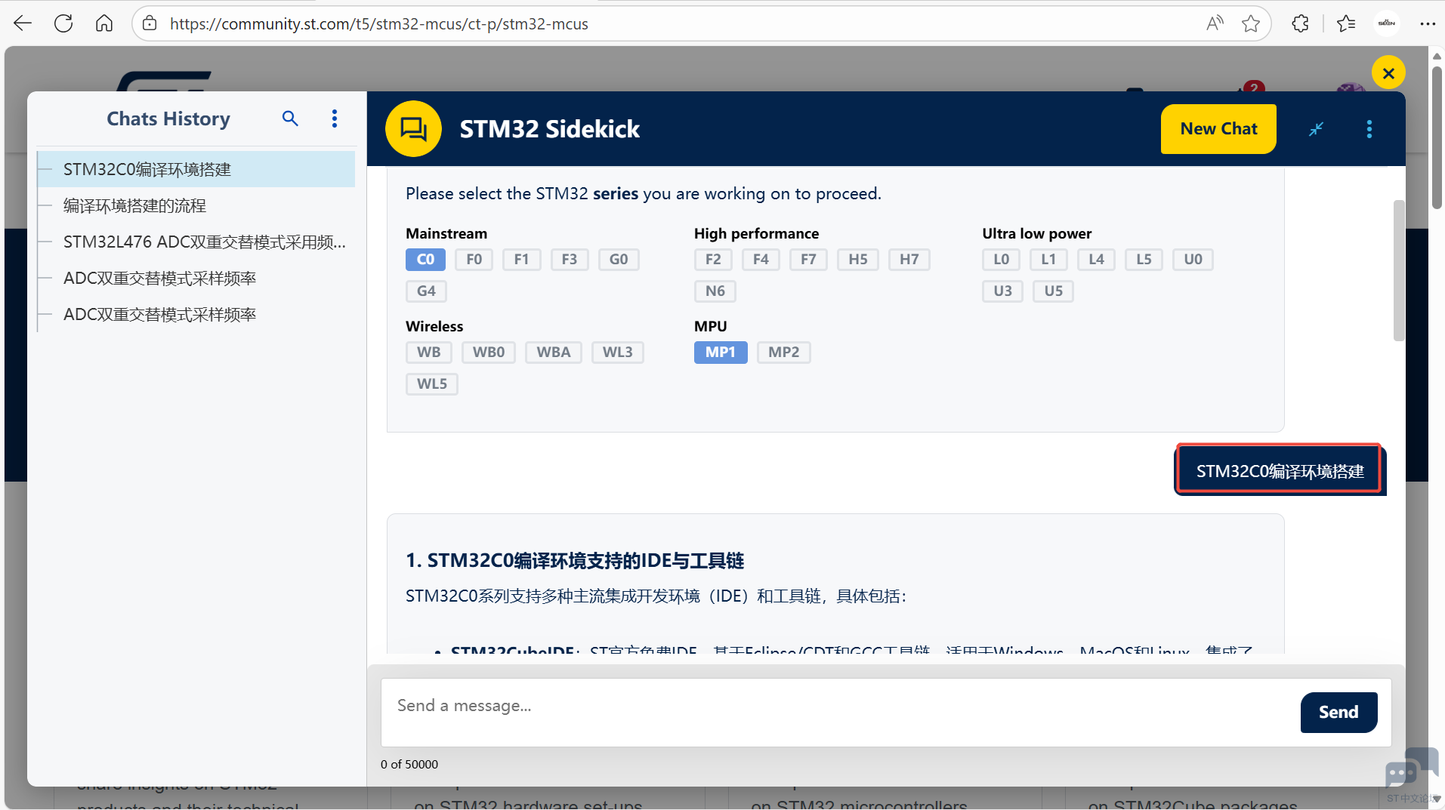
Task: Search chats with the magnifier icon
Action: pos(290,119)
